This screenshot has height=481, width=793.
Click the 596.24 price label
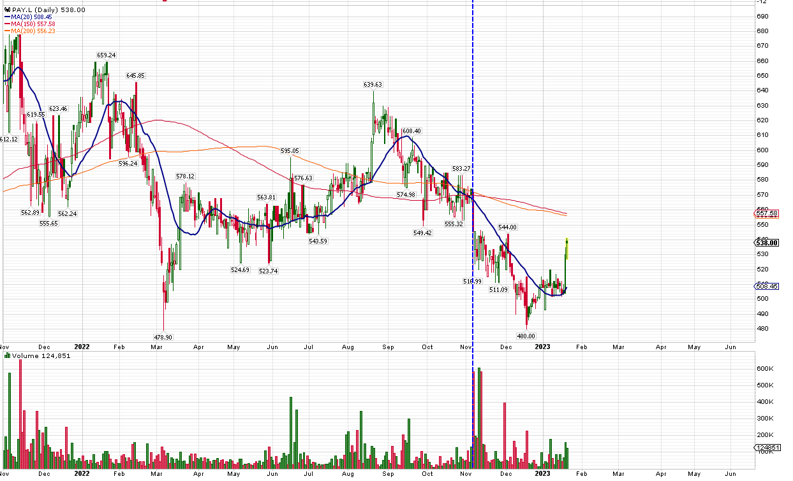128,164
